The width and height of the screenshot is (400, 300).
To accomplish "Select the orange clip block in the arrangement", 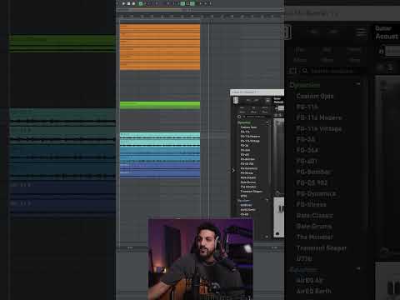I will [160, 47].
